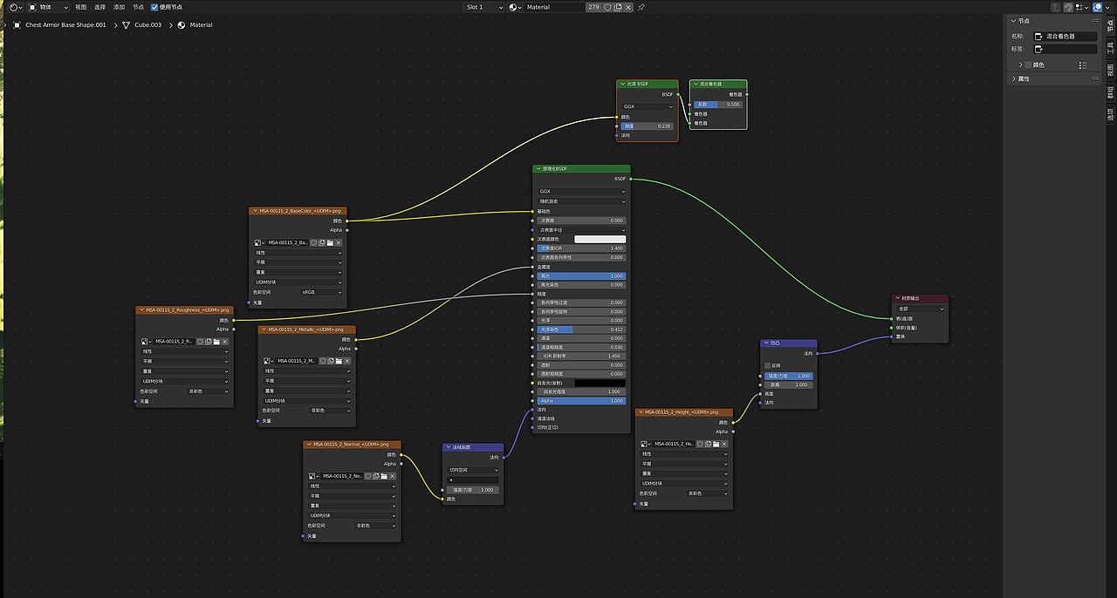Open the 物体 shader type dropdown
The image size is (1117, 598).
[48, 7]
